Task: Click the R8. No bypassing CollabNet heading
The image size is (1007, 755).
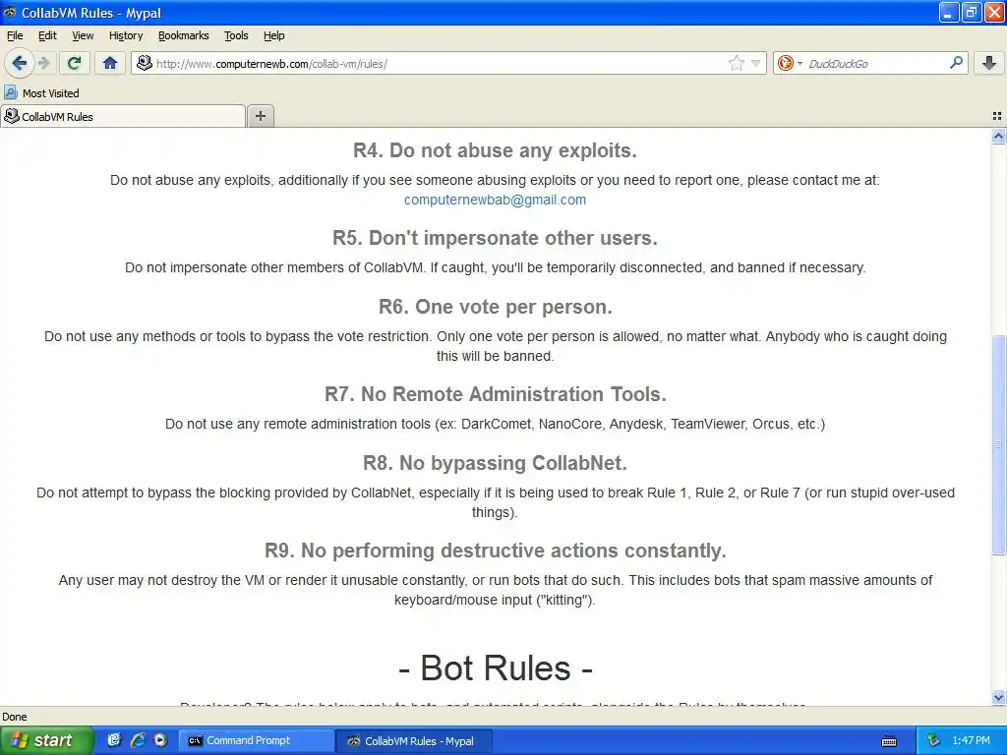Action: [x=495, y=463]
